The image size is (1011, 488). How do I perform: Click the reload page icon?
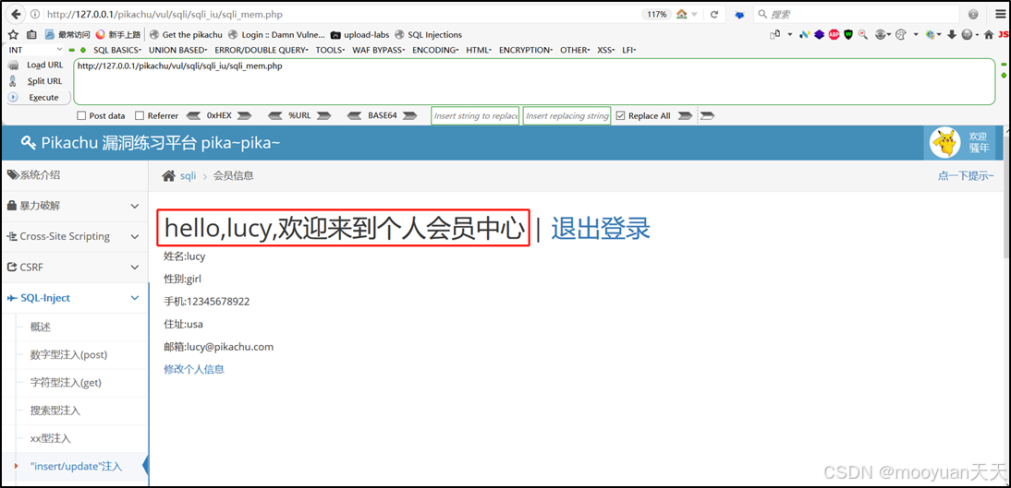click(713, 14)
